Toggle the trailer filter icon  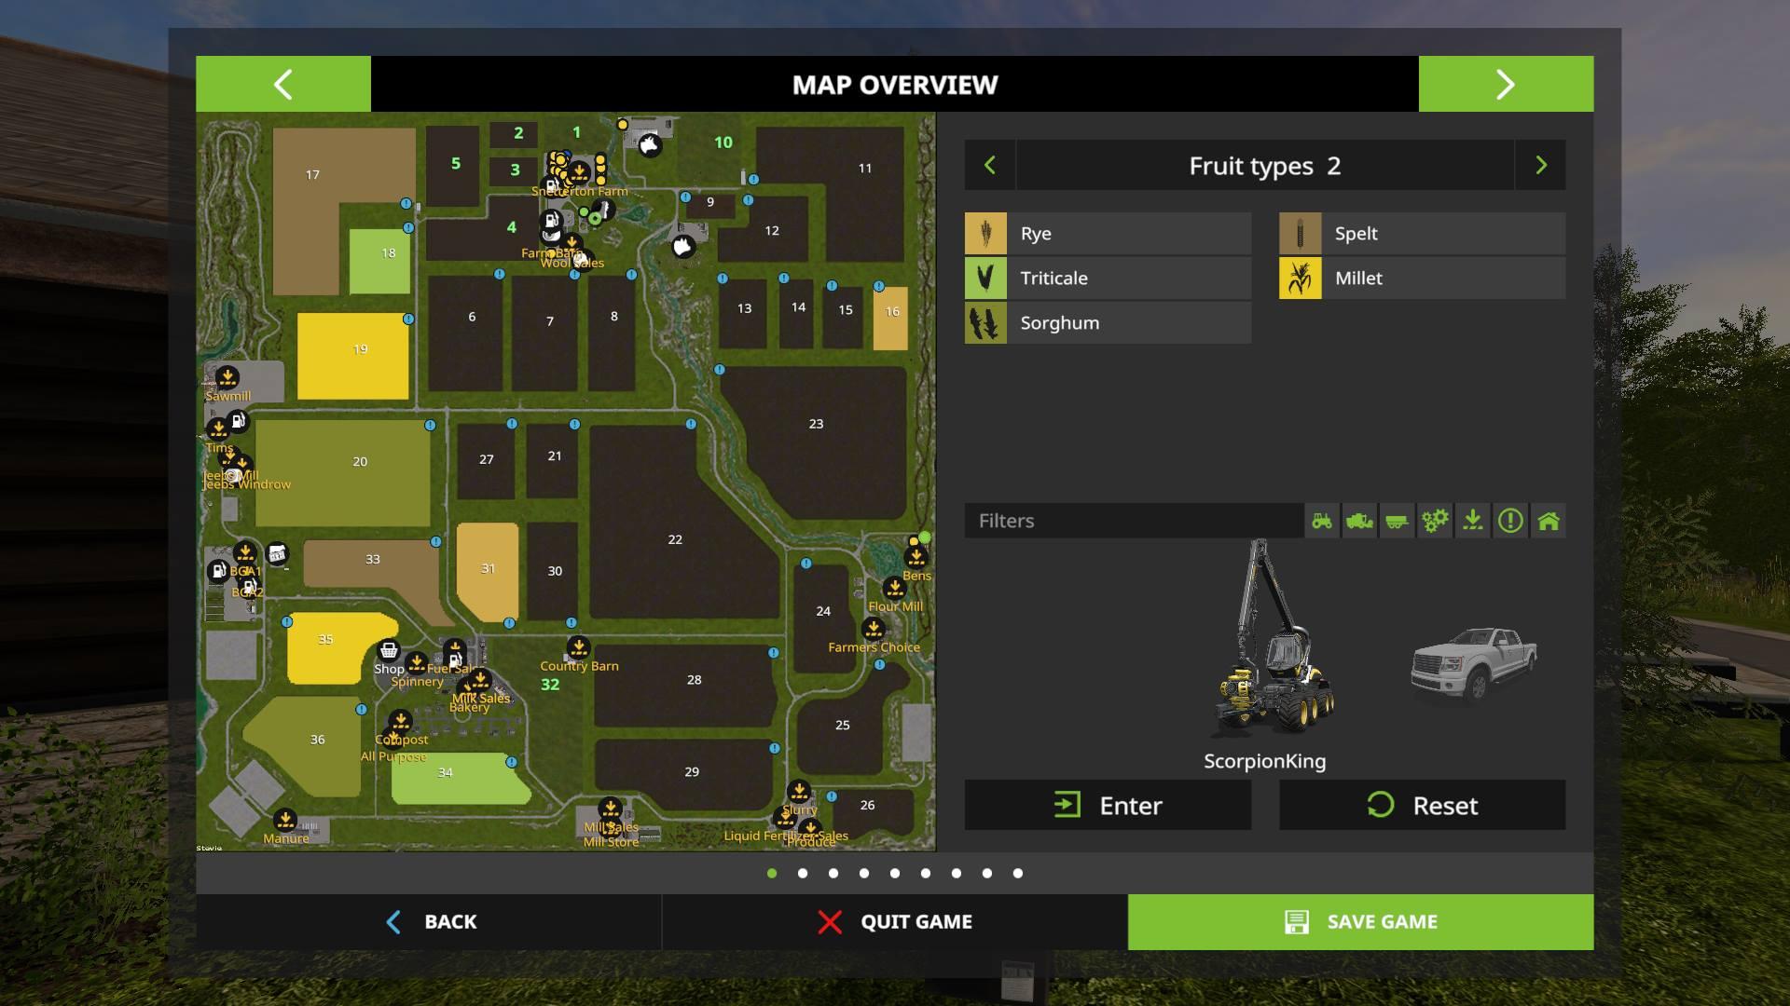1397,521
